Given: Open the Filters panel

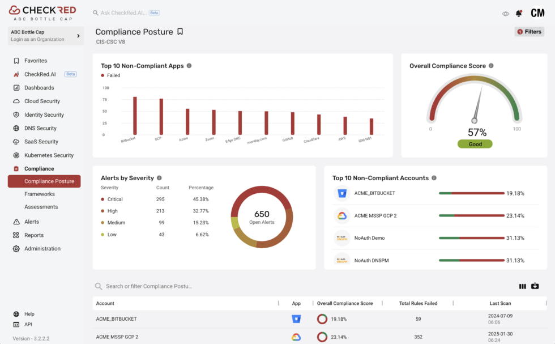Looking at the screenshot, I should click(529, 32).
